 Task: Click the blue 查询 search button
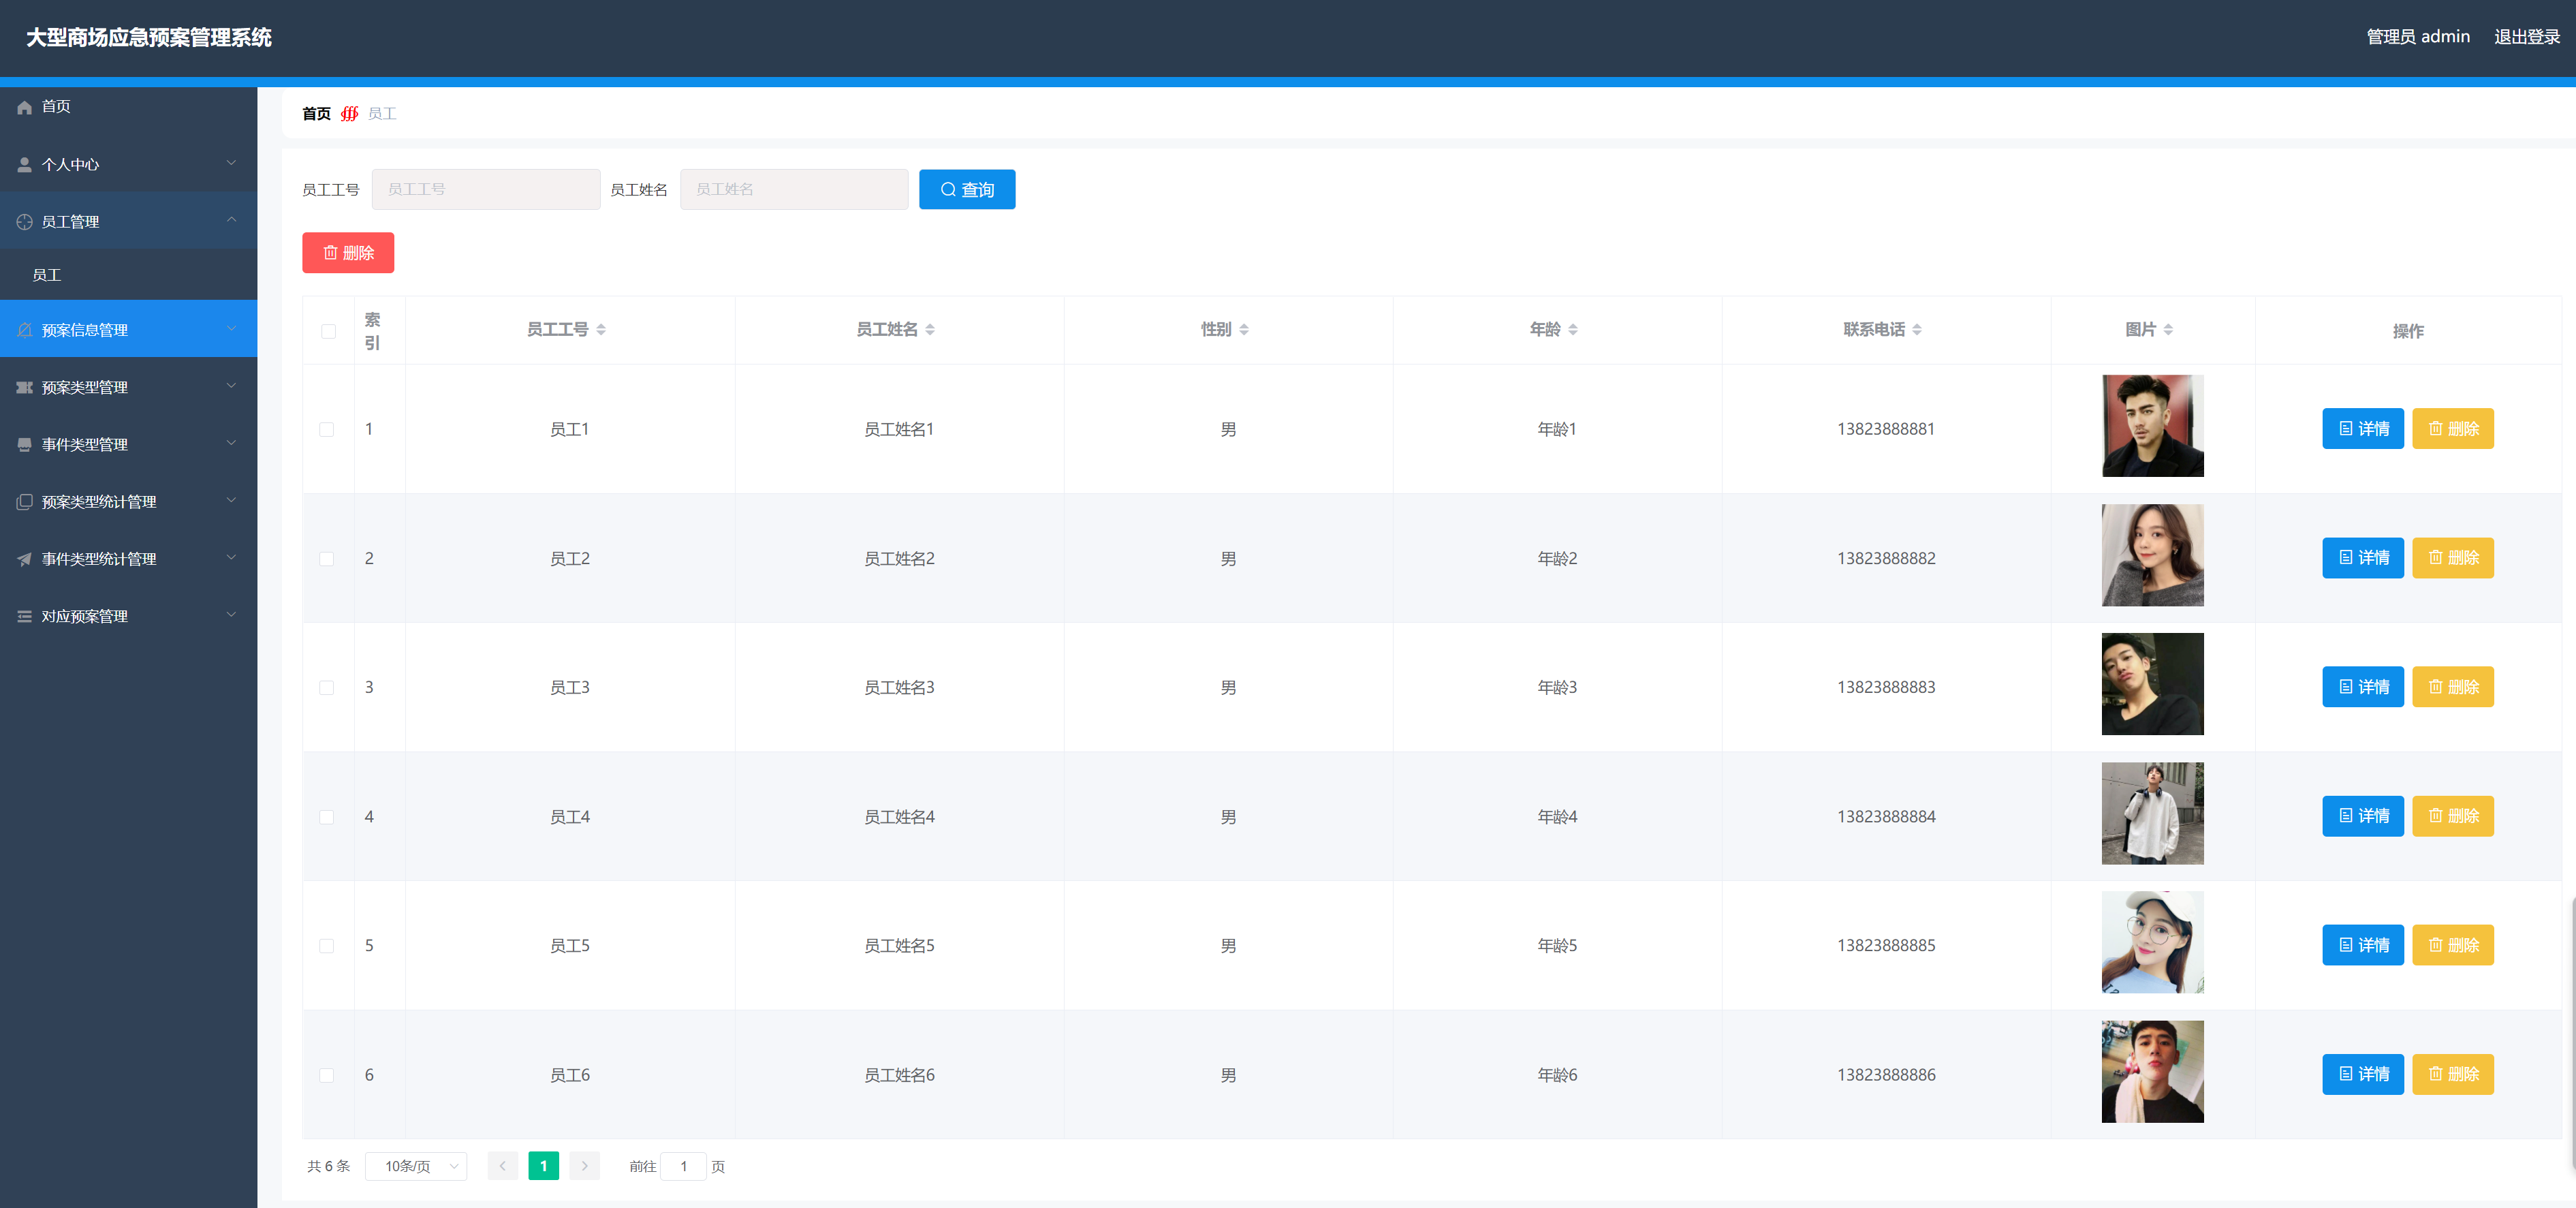966,189
